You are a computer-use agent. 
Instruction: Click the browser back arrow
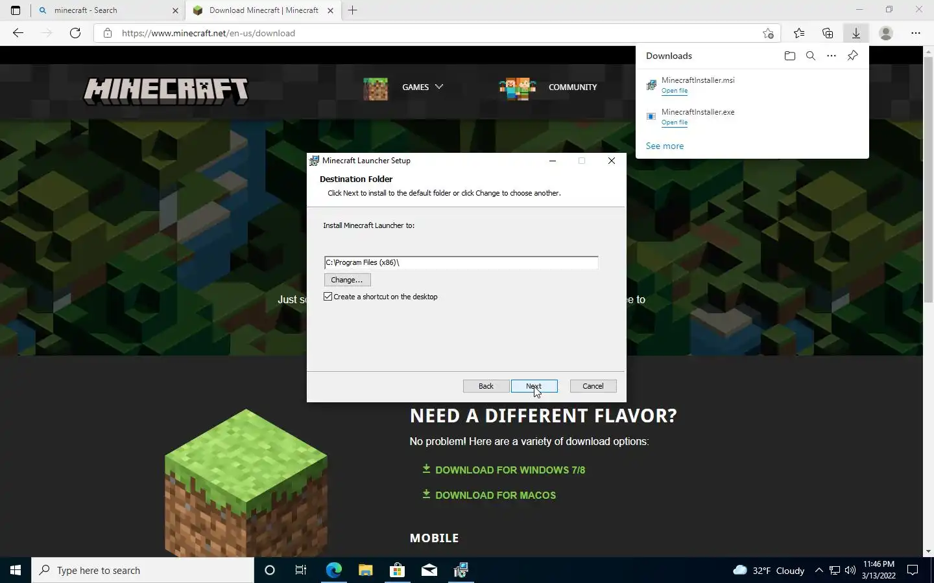pyautogui.click(x=18, y=33)
